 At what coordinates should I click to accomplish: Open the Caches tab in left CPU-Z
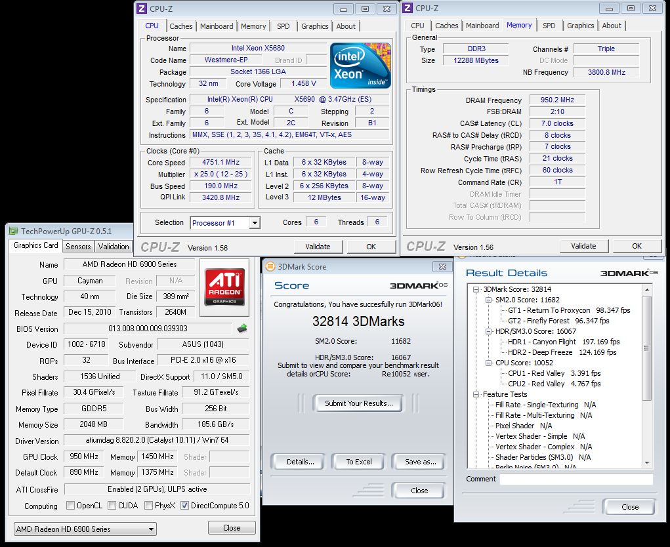180,26
